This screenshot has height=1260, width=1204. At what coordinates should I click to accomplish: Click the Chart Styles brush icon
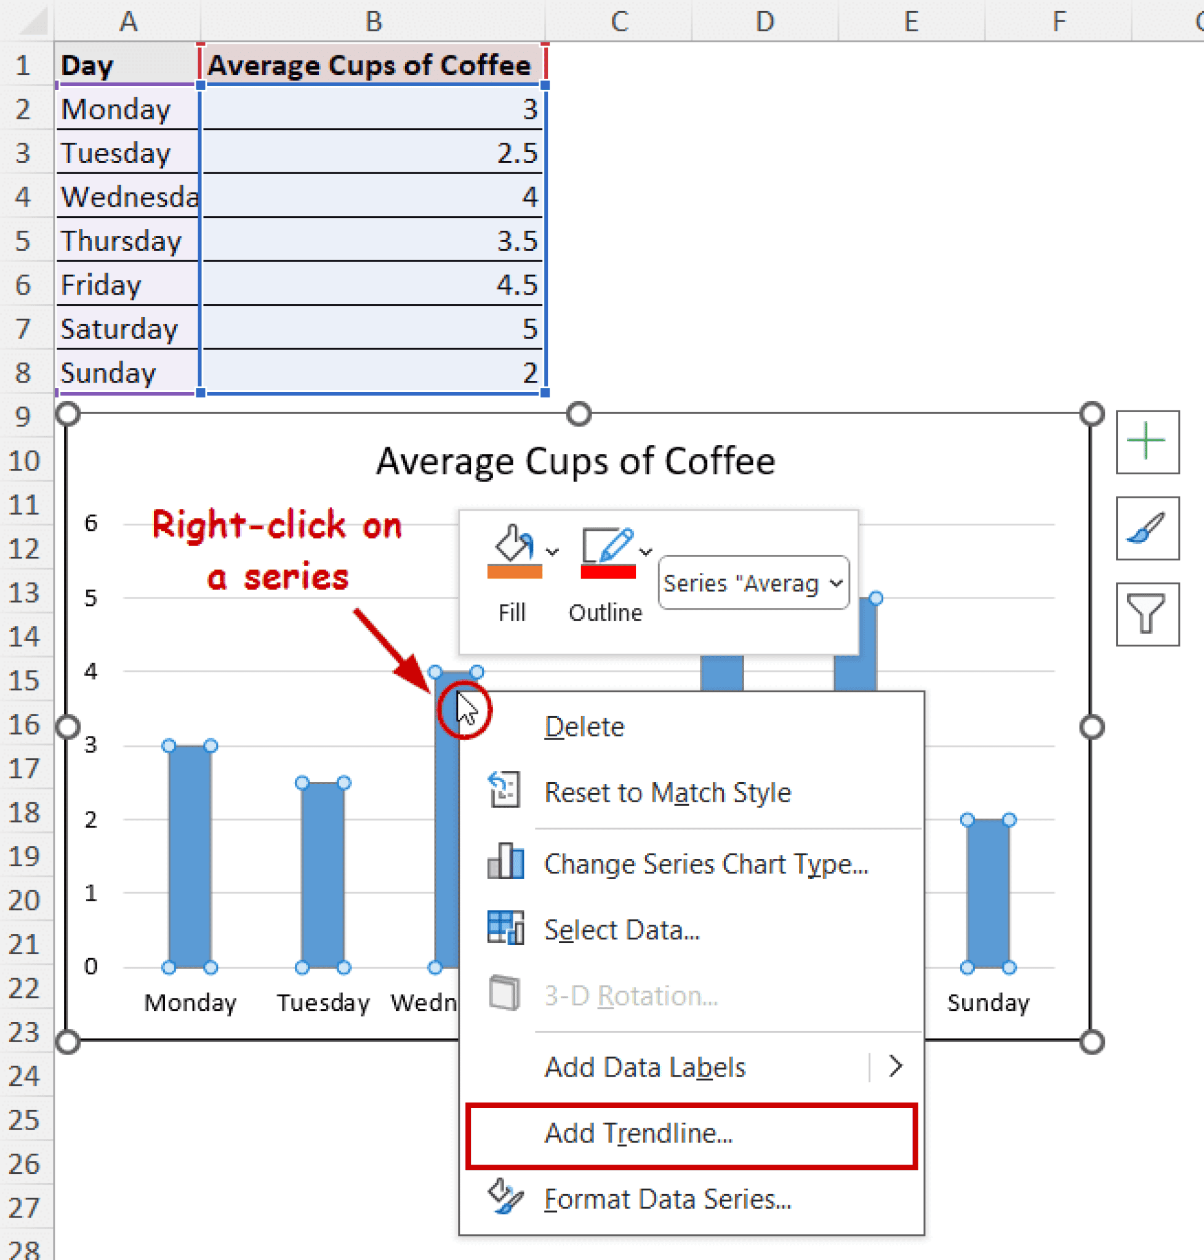point(1148,528)
